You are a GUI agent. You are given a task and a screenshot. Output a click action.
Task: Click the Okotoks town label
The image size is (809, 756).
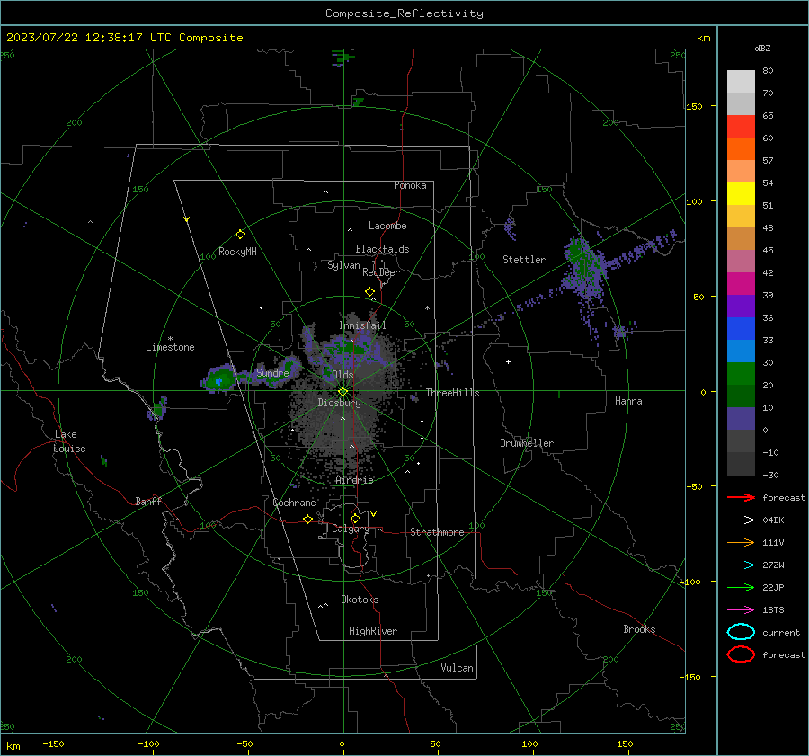click(x=360, y=600)
